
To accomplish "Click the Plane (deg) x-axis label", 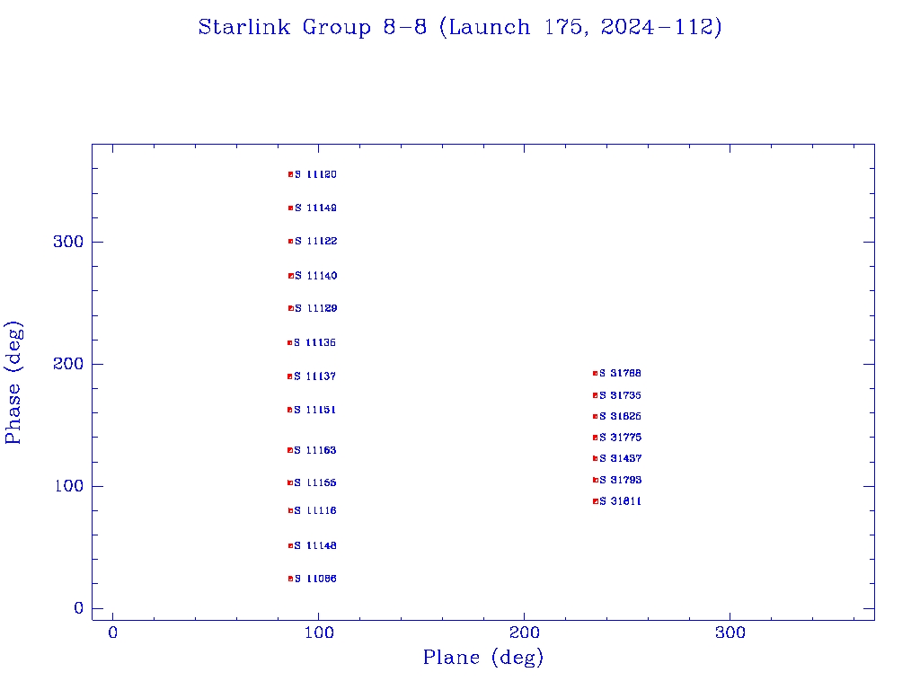I will click(483, 659).
